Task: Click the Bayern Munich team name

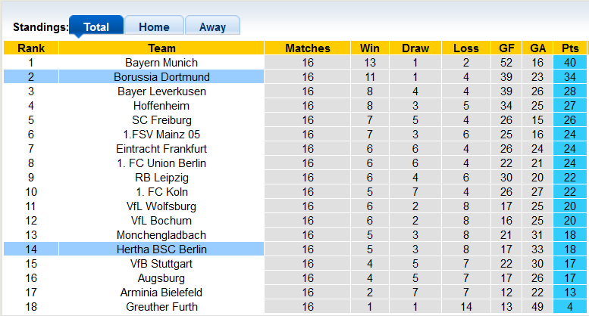Action: click(x=161, y=63)
